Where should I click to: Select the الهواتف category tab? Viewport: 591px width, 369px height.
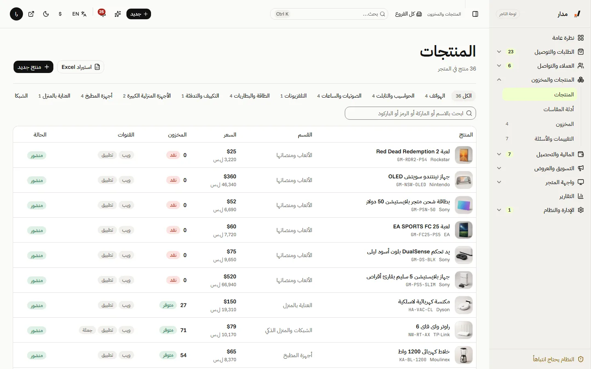point(435,96)
